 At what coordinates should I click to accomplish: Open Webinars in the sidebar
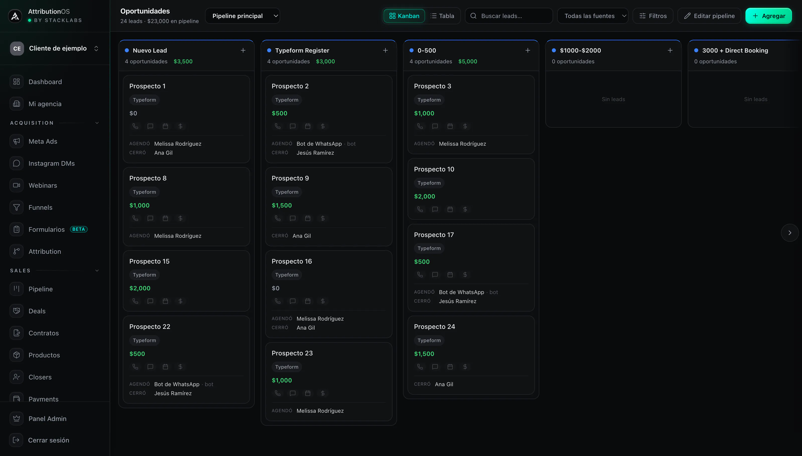click(55, 185)
